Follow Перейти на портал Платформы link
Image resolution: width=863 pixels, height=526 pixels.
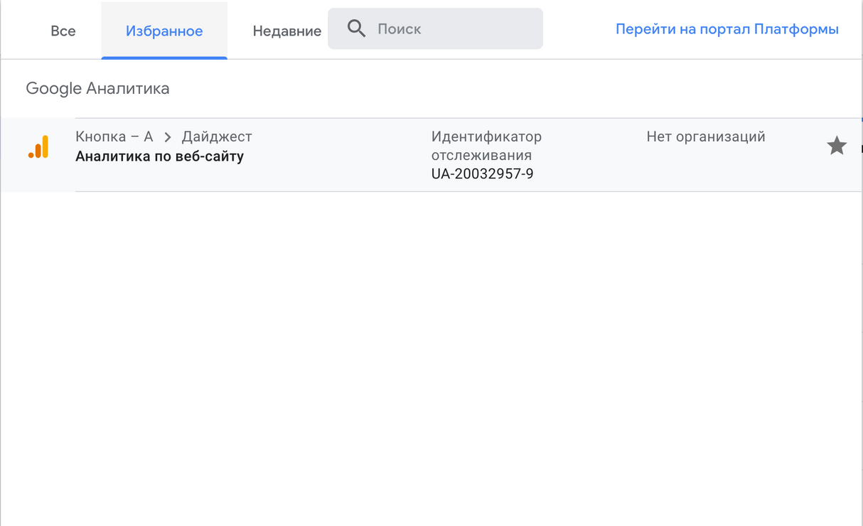pyautogui.click(x=727, y=29)
